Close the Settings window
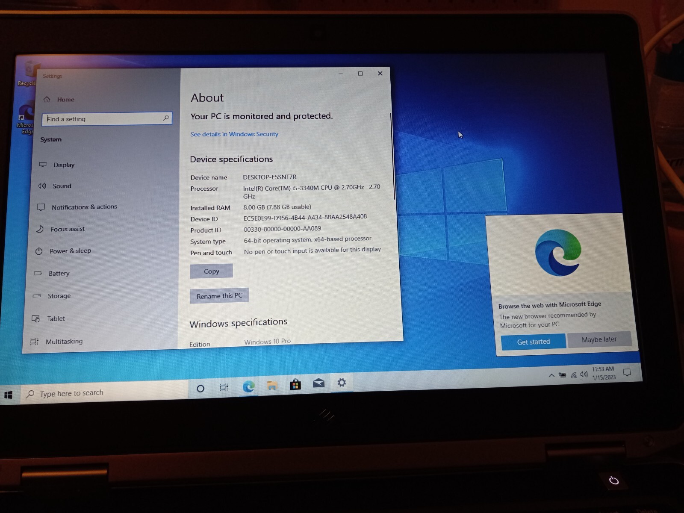This screenshot has width=684, height=513. 380,73
